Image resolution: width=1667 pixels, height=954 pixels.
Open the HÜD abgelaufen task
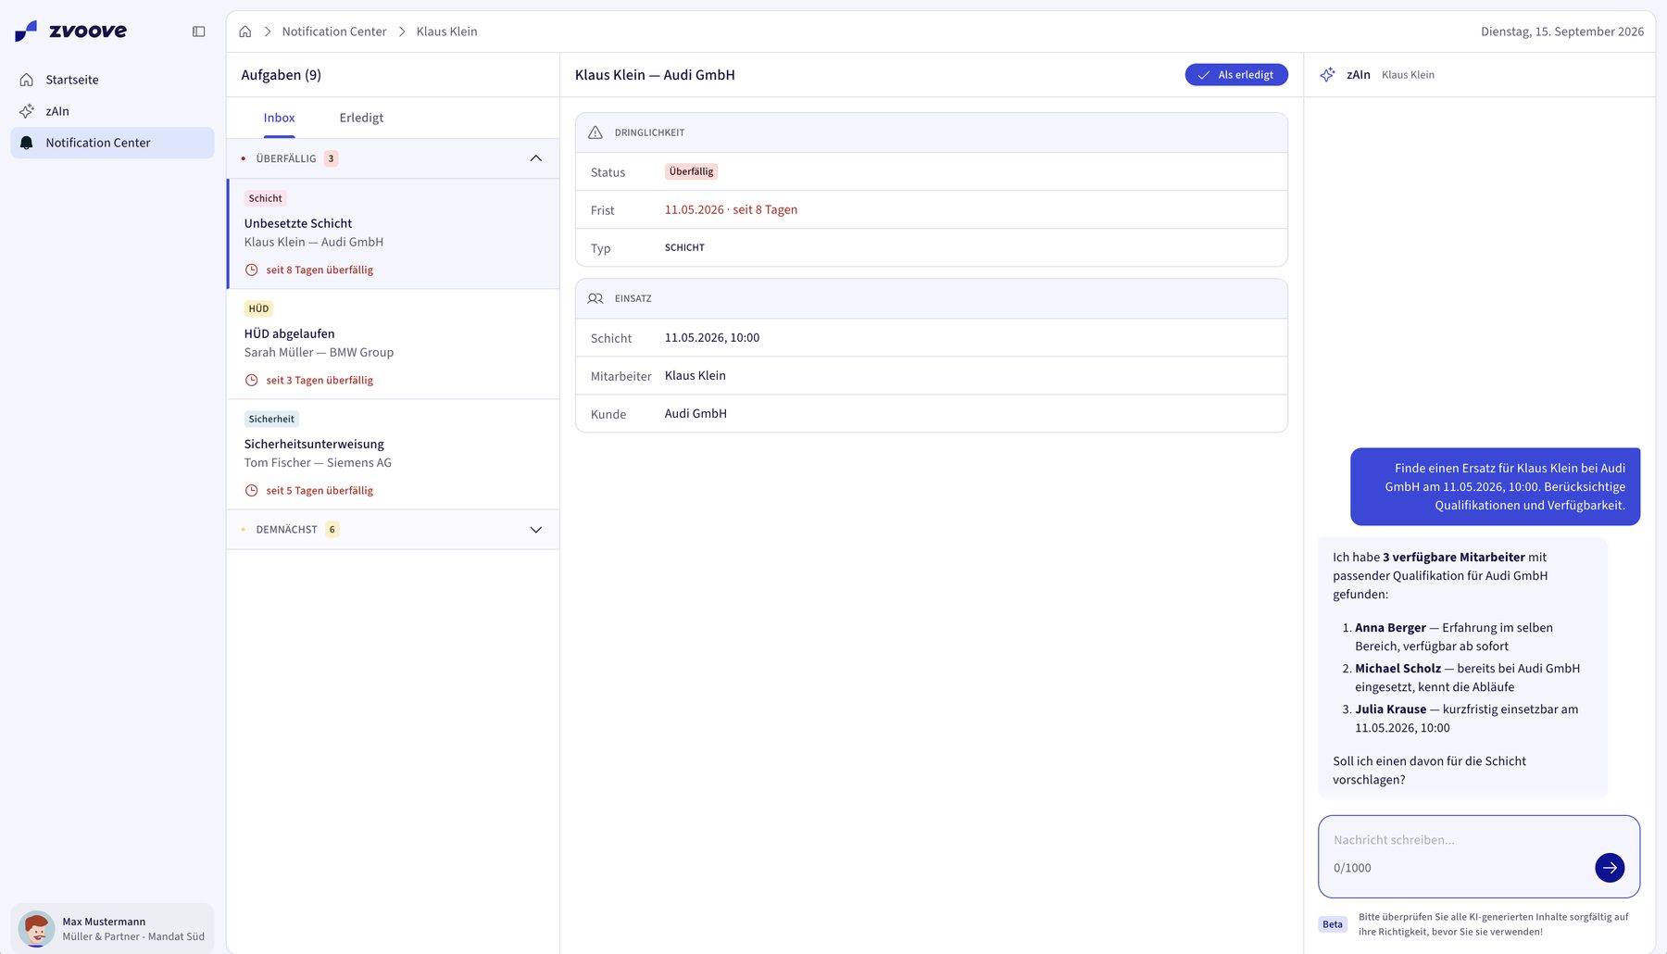coord(393,345)
